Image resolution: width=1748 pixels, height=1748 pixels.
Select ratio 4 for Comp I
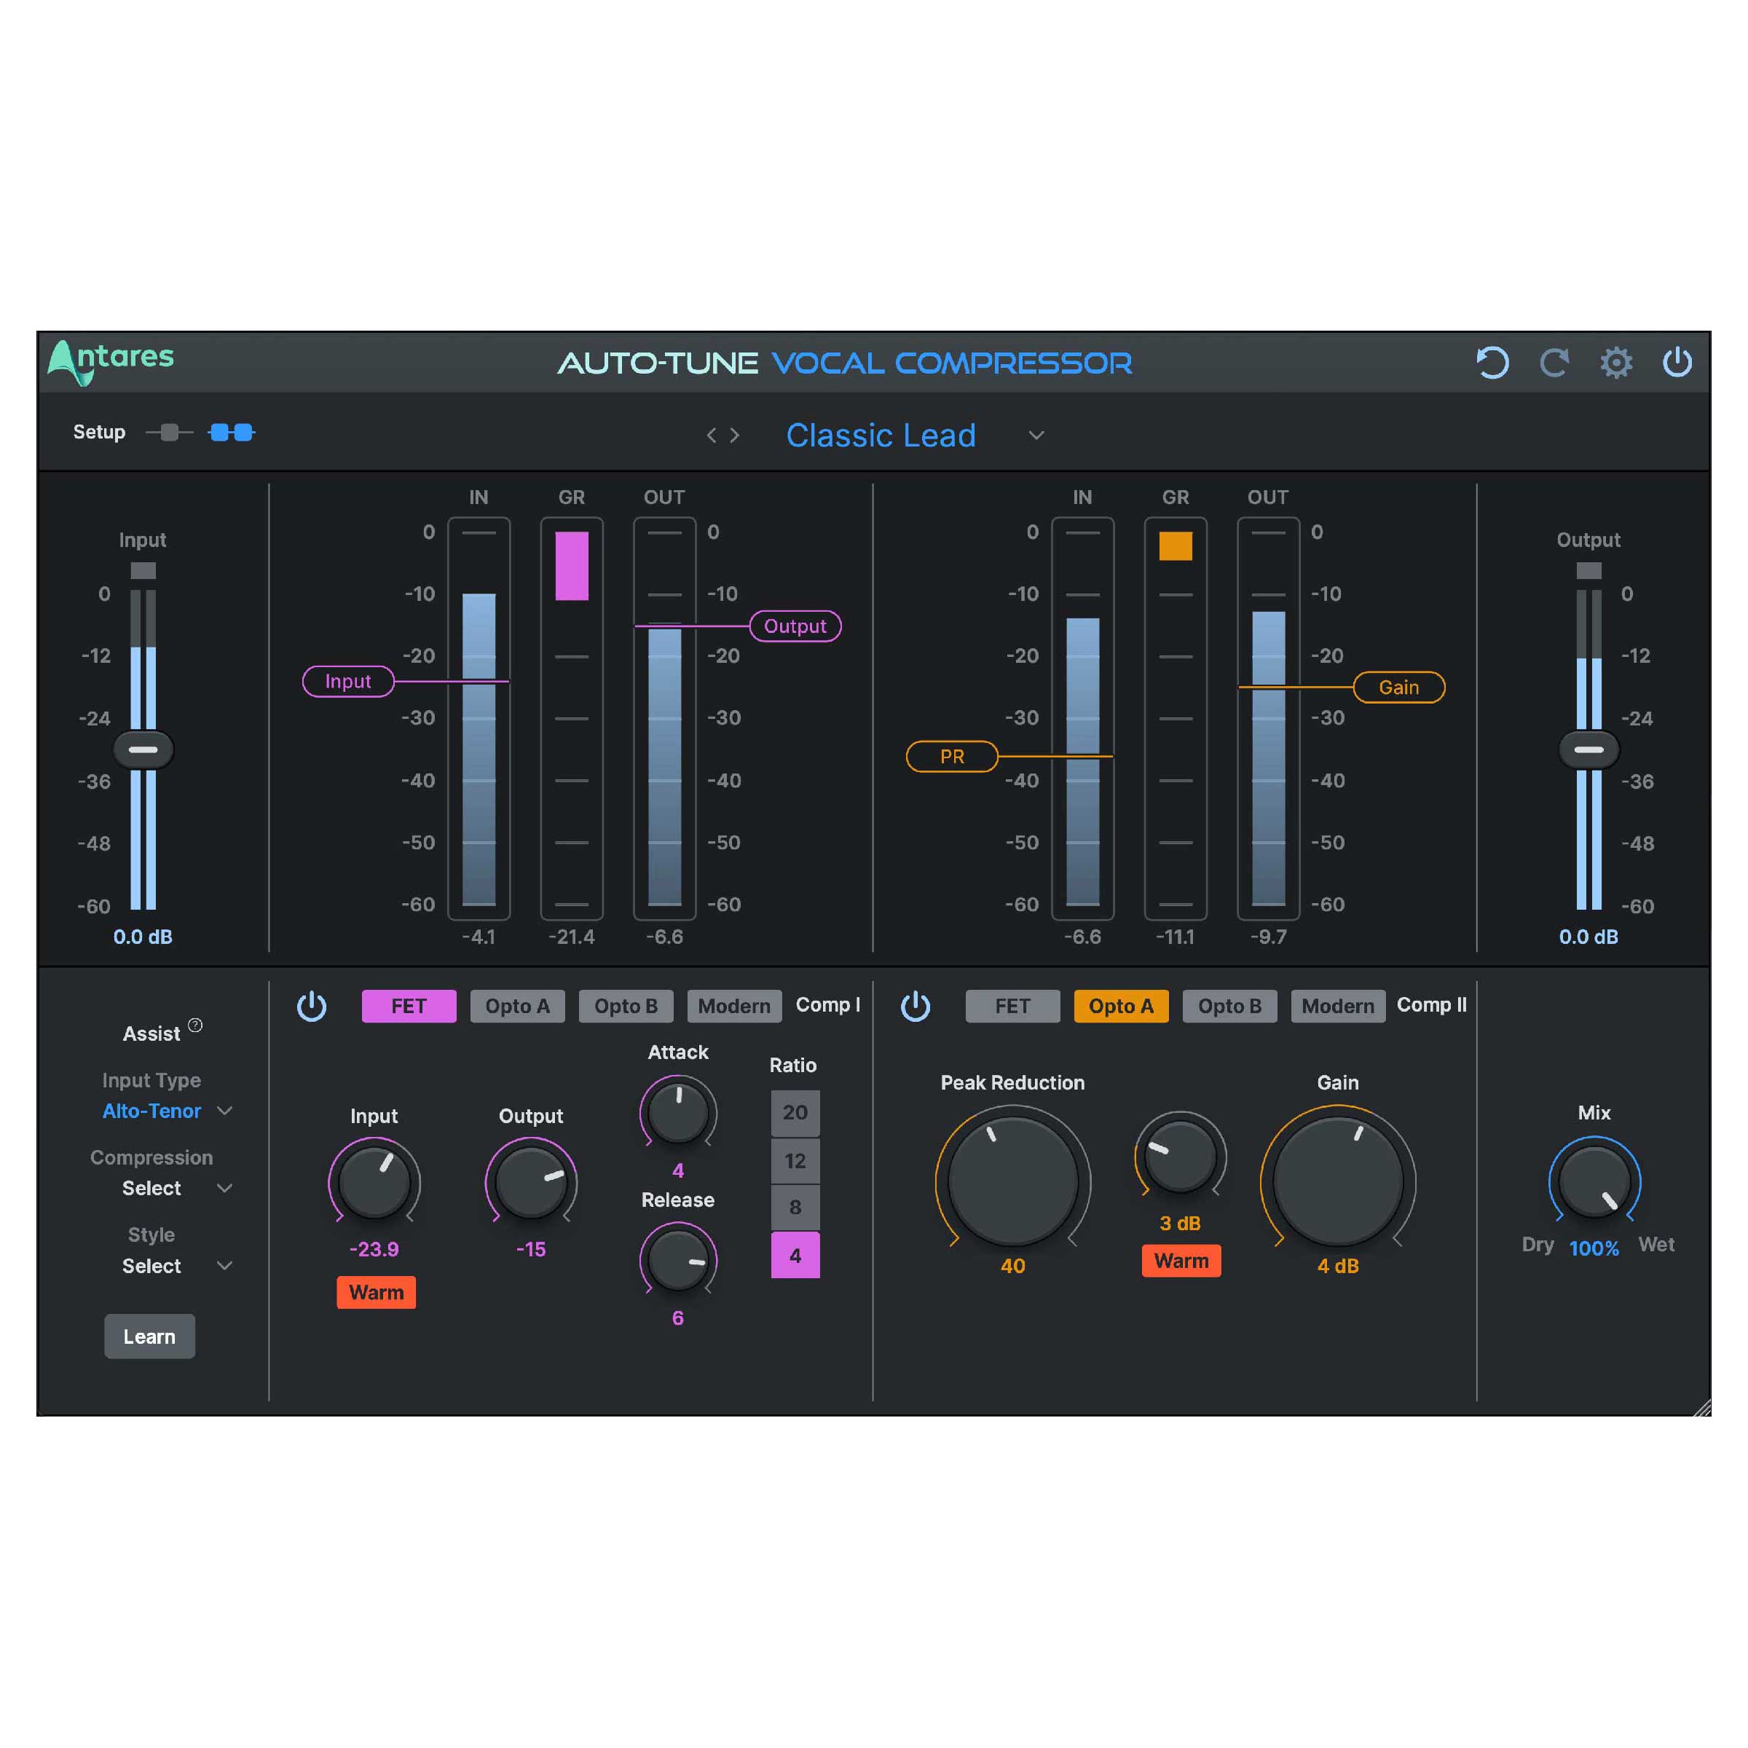pos(795,1255)
